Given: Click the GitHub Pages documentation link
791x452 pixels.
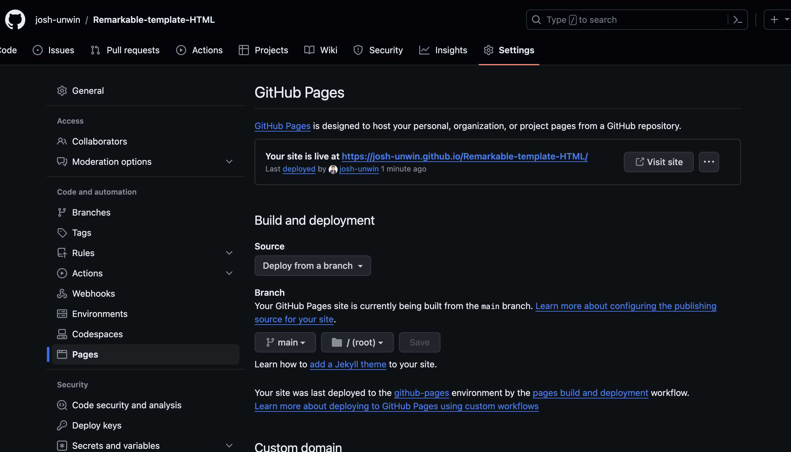Looking at the screenshot, I should (x=282, y=126).
